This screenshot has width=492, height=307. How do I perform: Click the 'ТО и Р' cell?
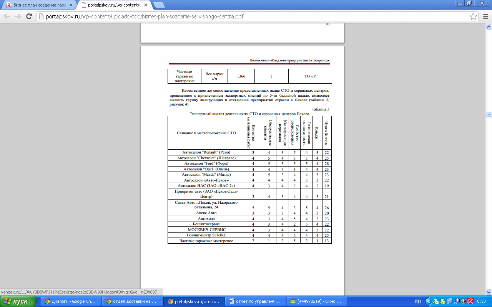[310, 76]
